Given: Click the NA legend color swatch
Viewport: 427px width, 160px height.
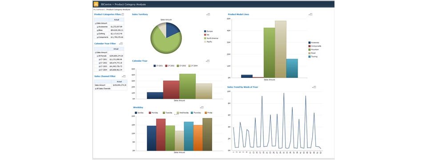Looking at the screenshot, I should (x=205, y=35).
